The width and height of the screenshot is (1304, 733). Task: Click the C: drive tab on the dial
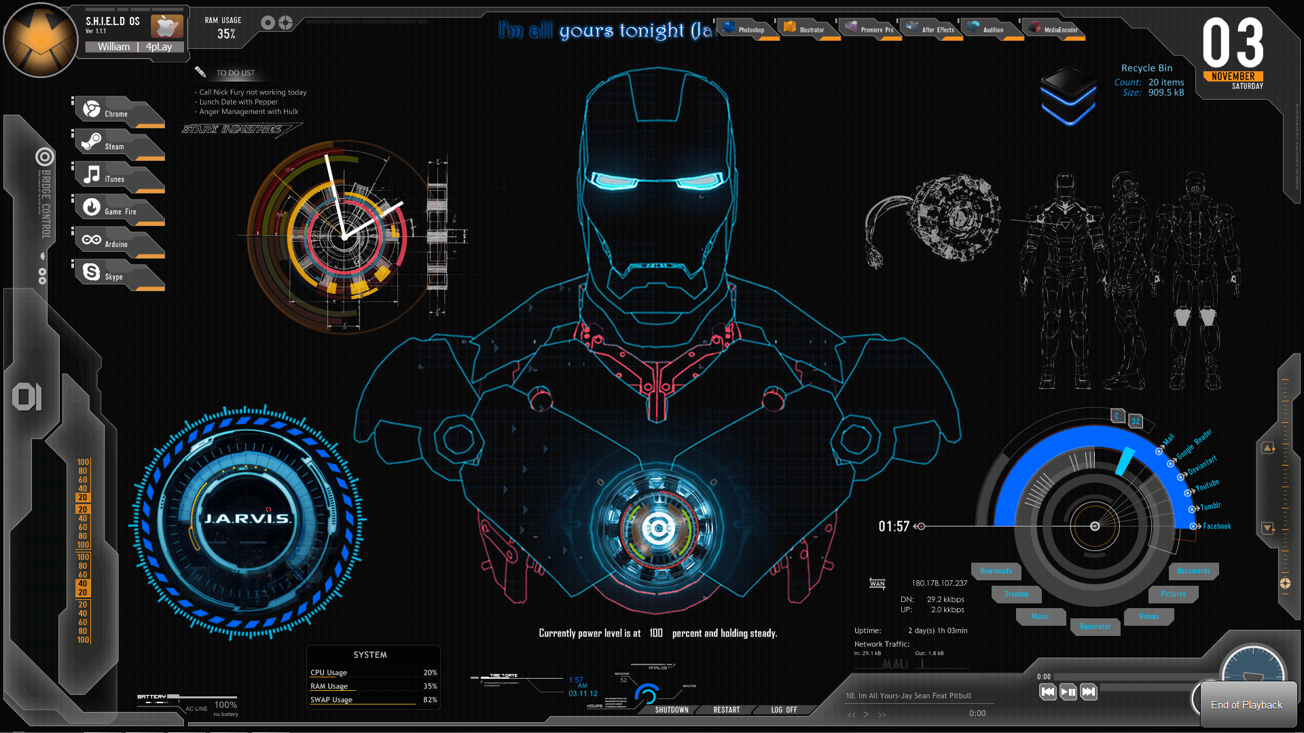pyautogui.click(x=1117, y=416)
